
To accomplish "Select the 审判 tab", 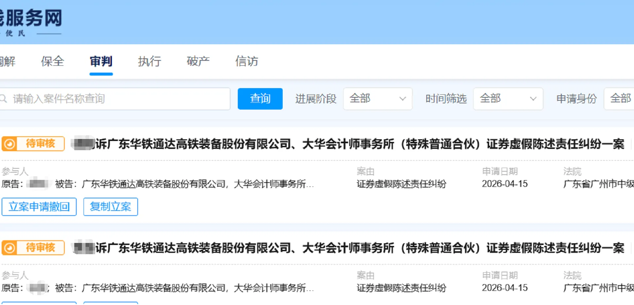I will pyautogui.click(x=101, y=61).
